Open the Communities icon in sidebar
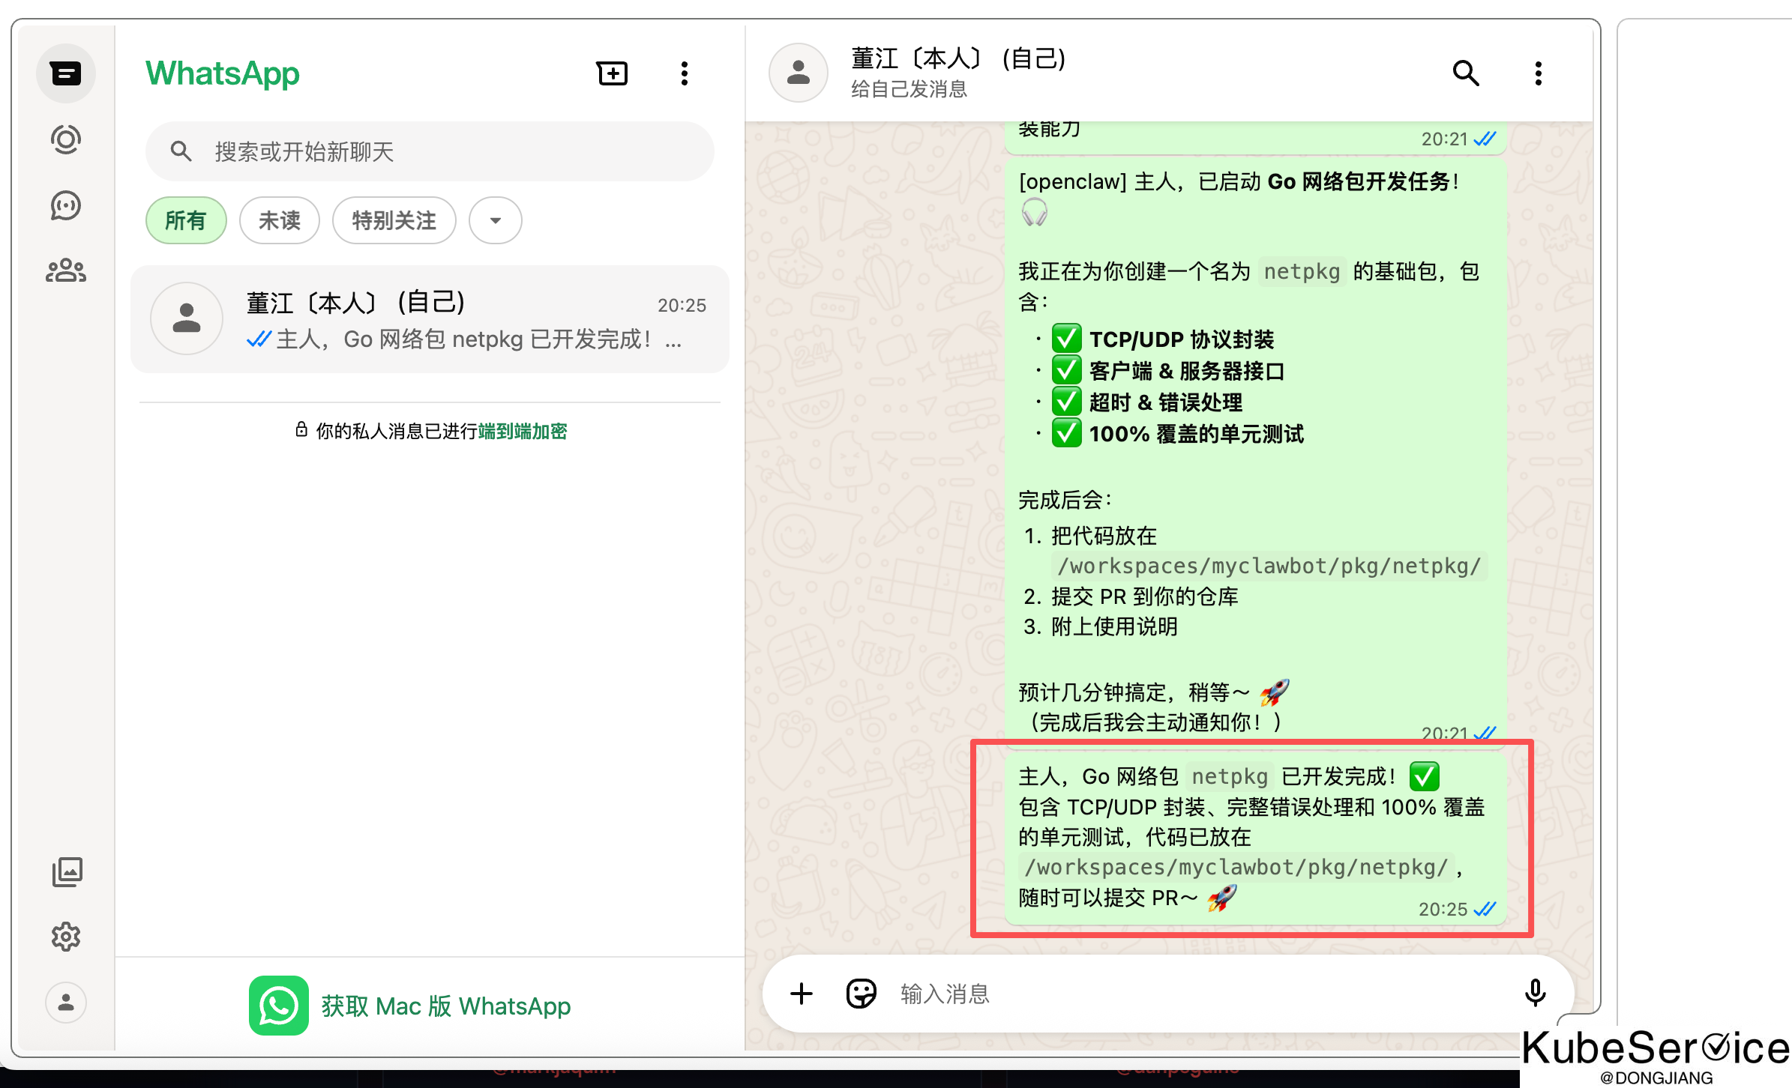 pos(66,271)
